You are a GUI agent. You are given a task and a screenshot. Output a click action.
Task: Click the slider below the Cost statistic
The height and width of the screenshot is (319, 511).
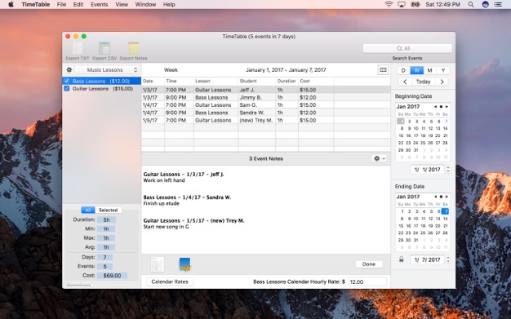coord(80,285)
